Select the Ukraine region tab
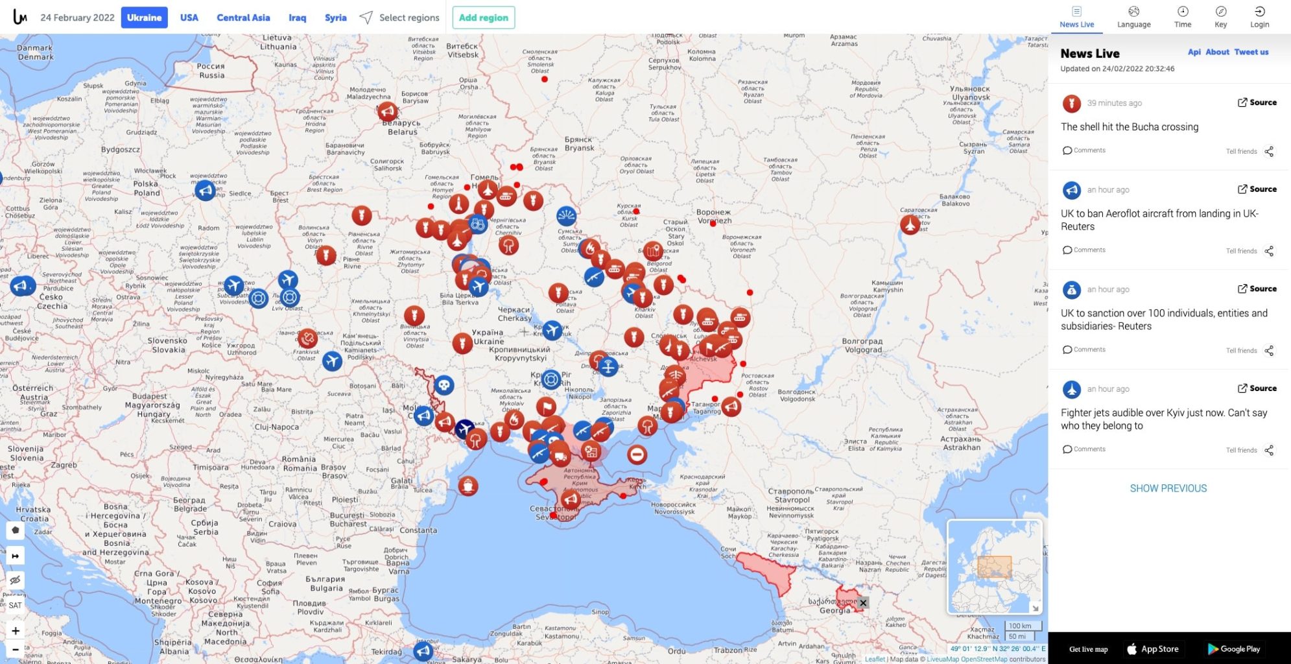 tap(144, 18)
